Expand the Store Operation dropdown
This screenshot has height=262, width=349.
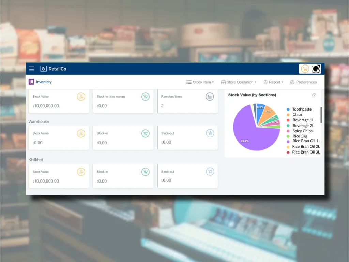click(239, 82)
